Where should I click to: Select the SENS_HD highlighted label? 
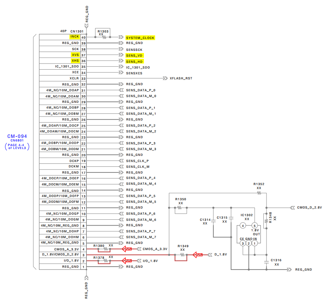click(x=135, y=62)
